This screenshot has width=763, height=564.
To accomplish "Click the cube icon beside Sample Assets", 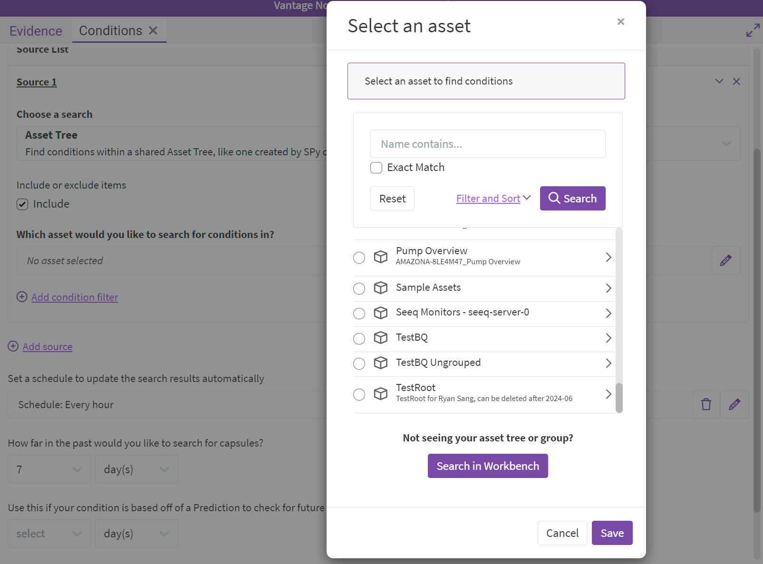I will pos(380,288).
